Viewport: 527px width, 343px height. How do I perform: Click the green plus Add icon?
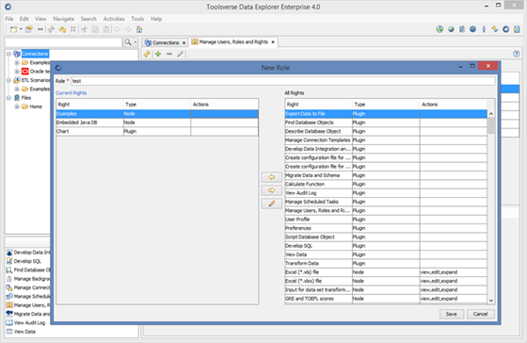[158, 54]
